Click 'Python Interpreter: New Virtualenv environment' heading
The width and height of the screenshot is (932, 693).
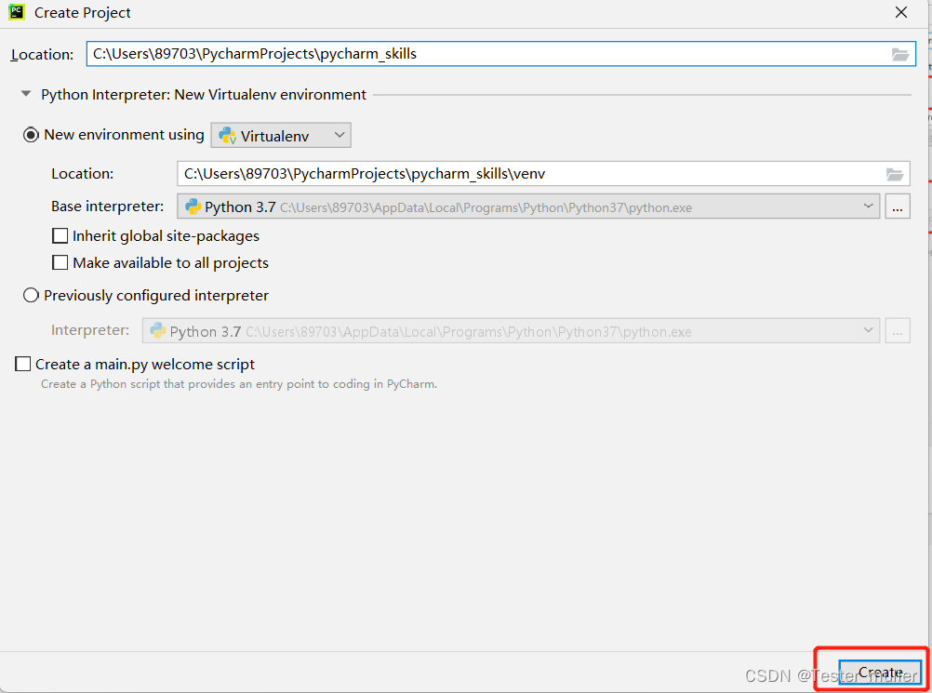click(x=204, y=95)
